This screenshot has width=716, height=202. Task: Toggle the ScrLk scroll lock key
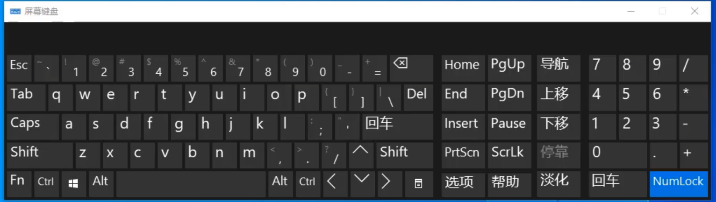coord(509,155)
